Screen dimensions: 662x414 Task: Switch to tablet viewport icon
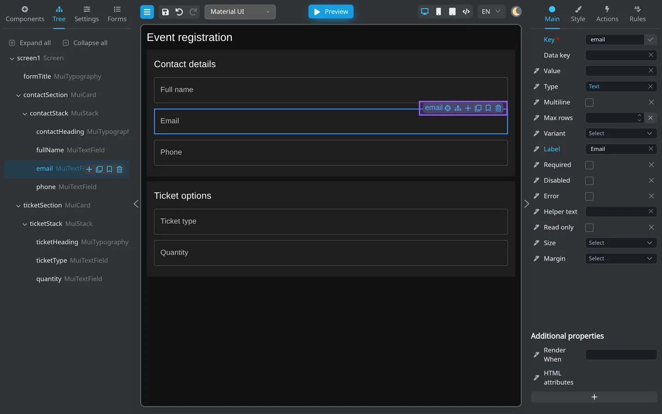[452, 11]
